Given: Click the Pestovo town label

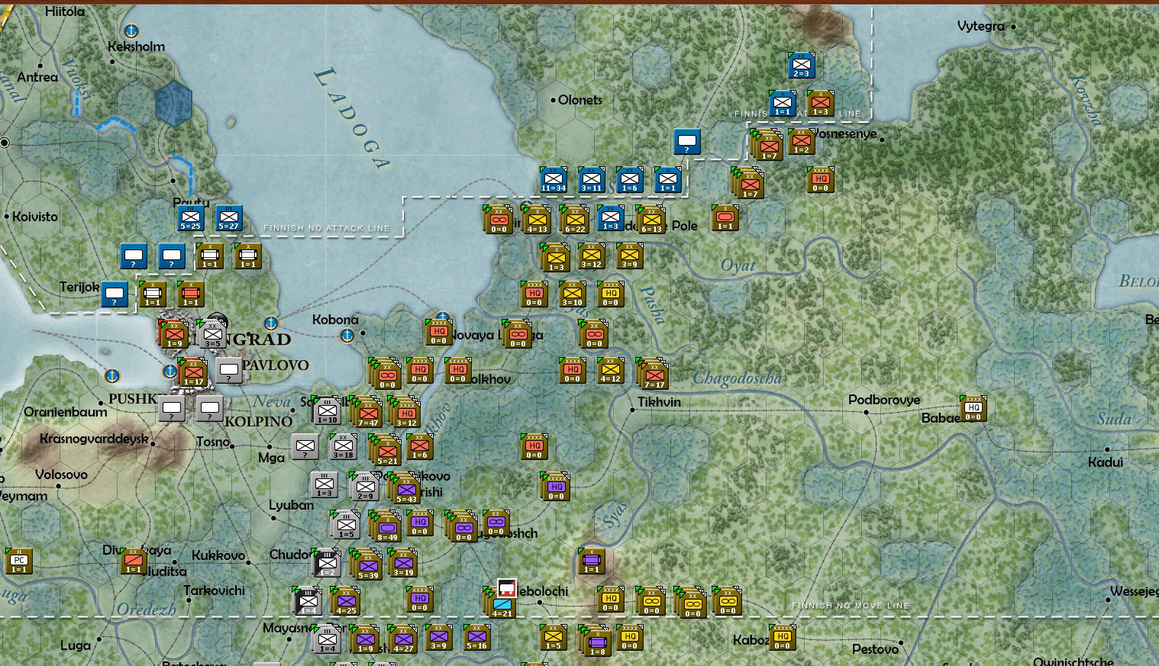Looking at the screenshot, I should tap(875, 649).
